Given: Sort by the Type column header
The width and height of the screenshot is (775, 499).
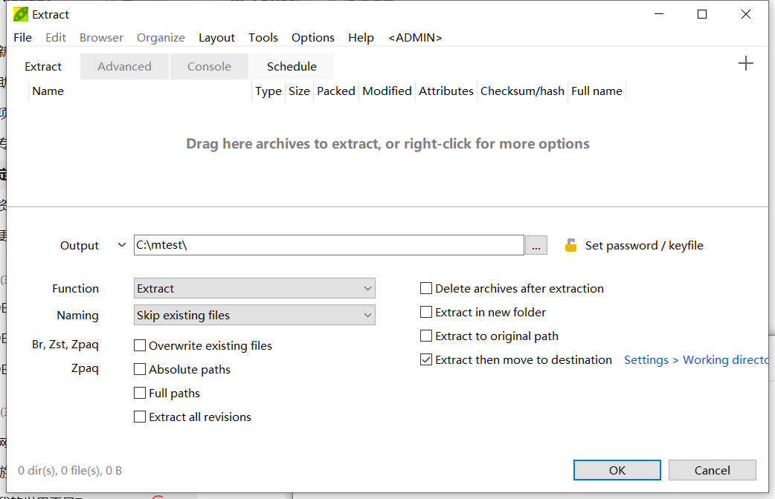Looking at the screenshot, I should coord(268,91).
